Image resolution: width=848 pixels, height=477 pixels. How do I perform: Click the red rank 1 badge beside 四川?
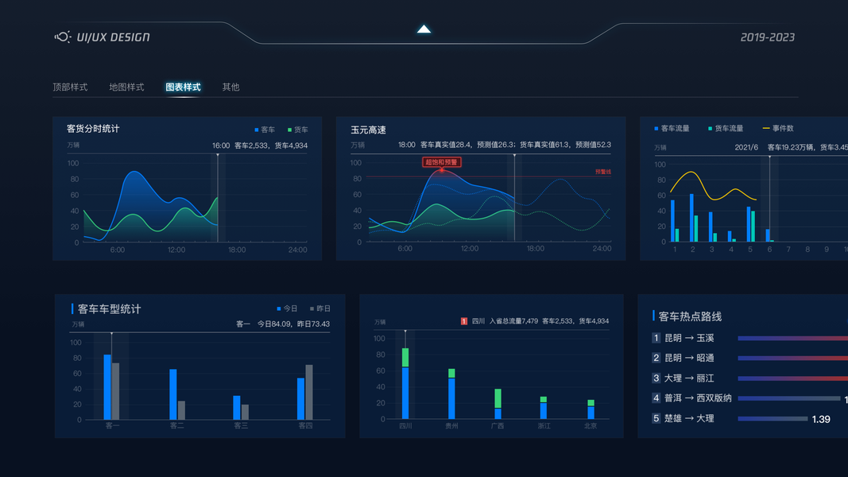pyautogui.click(x=464, y=321)
